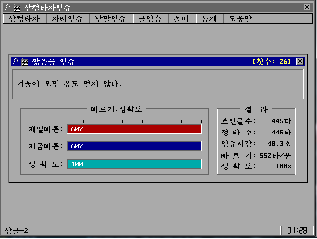Viewport: 317px width, 239px height.
Task: Open the 글연습 menu
Action: 150,19
